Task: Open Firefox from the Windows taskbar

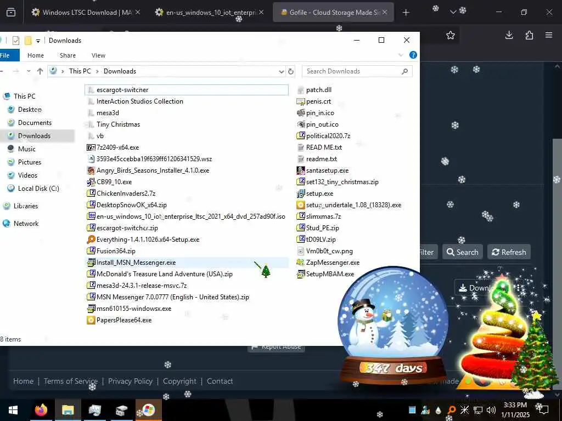Action: point(41,410)
